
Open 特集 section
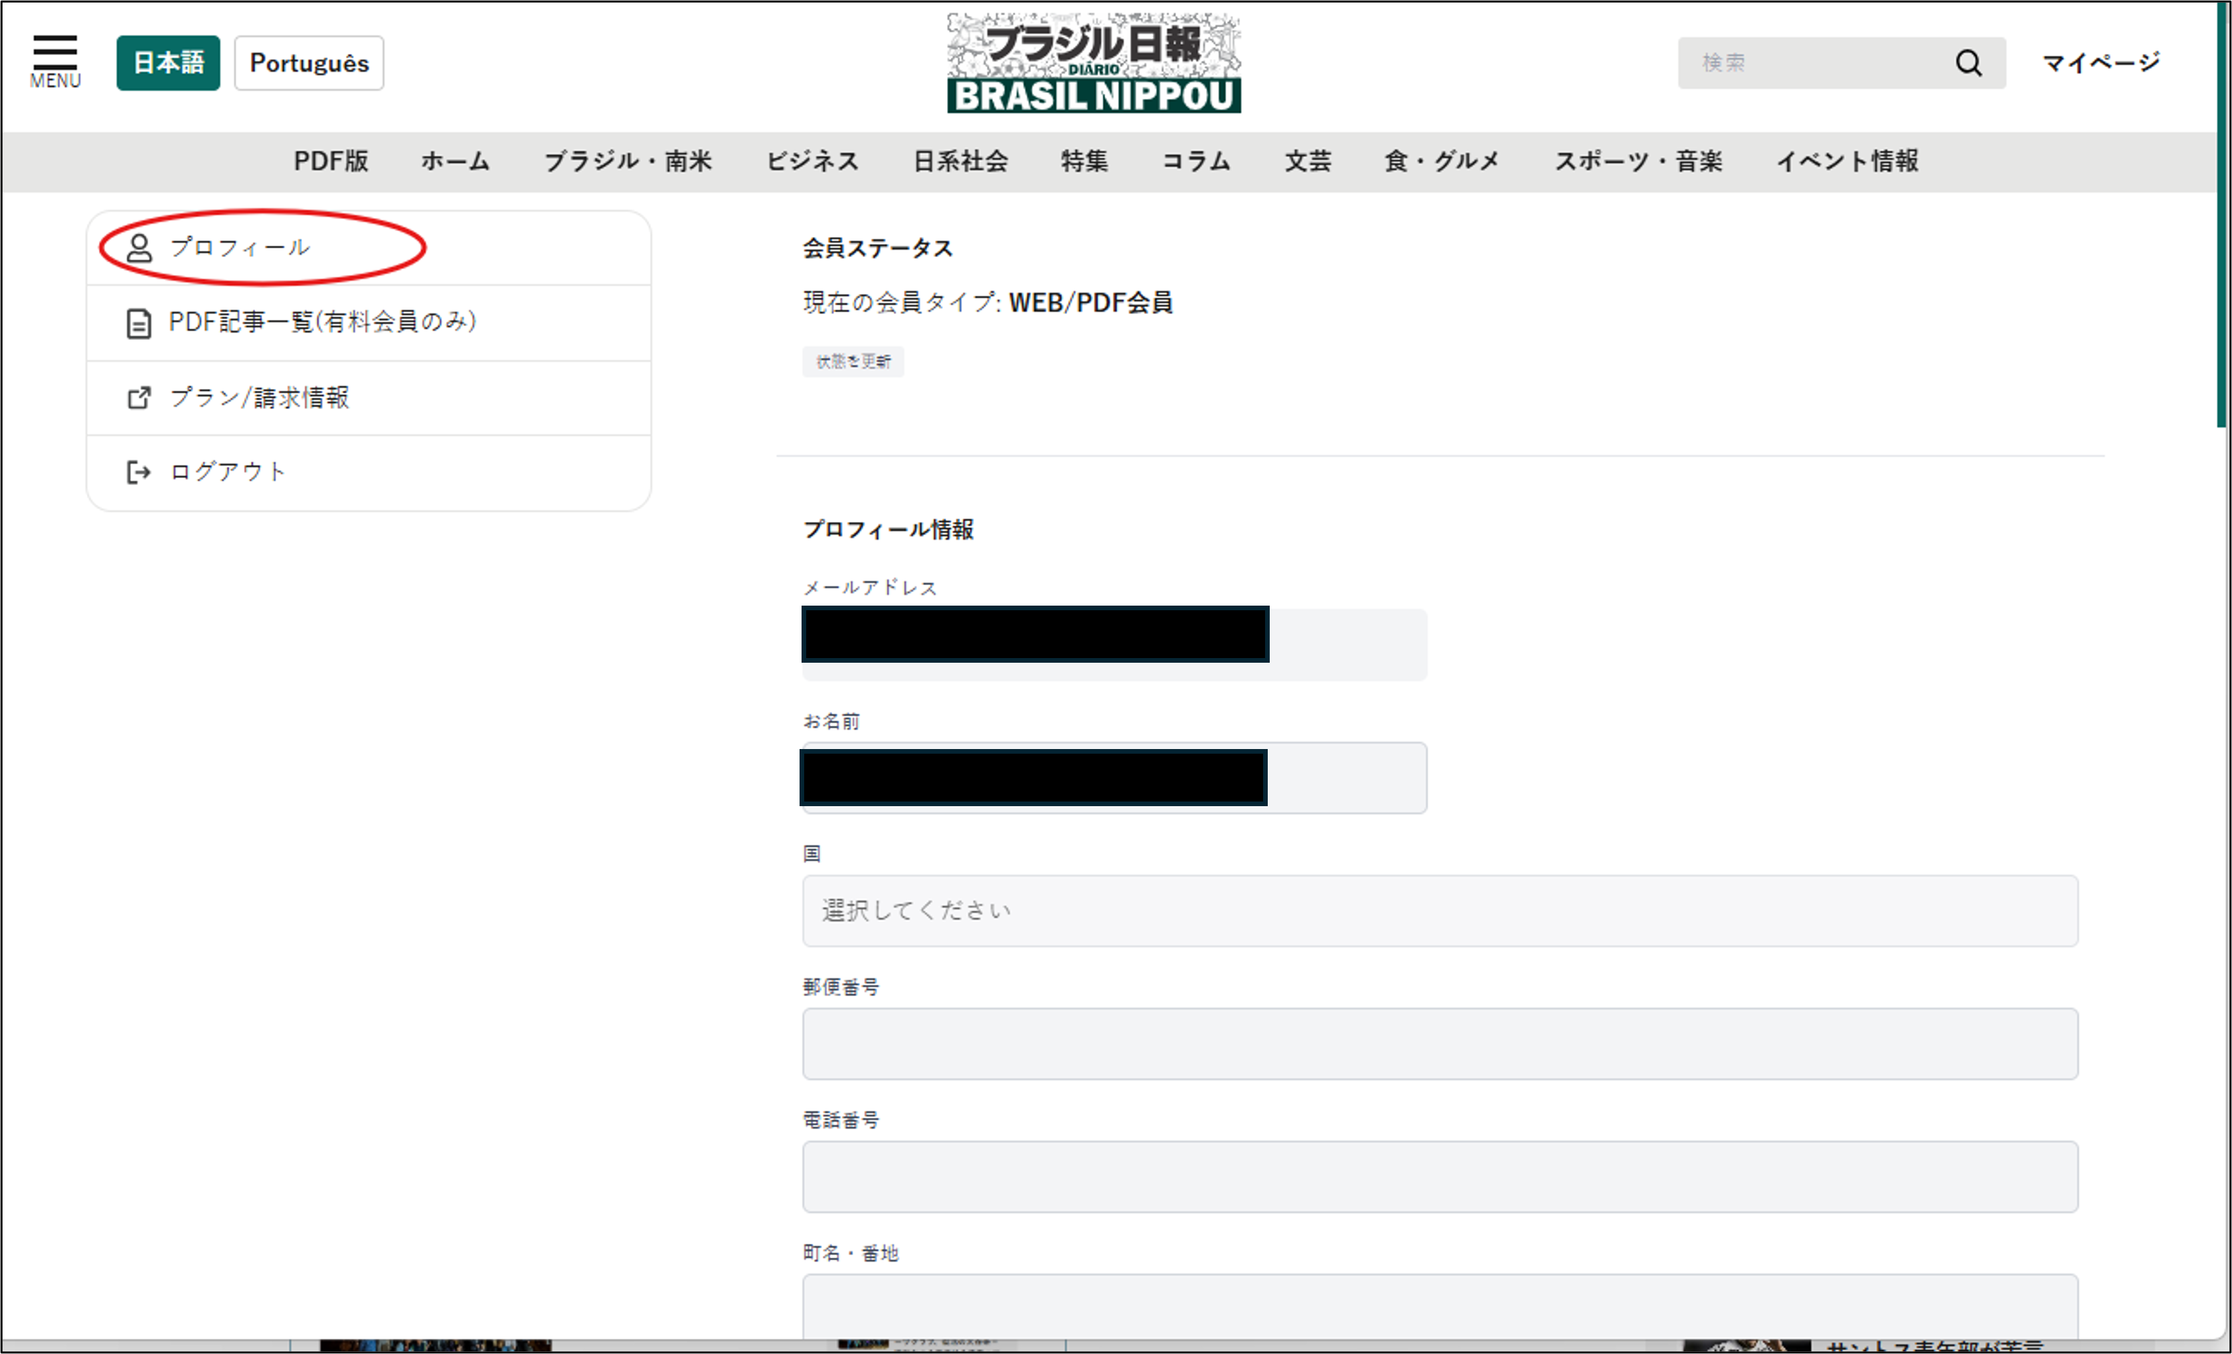[1084, 161]
